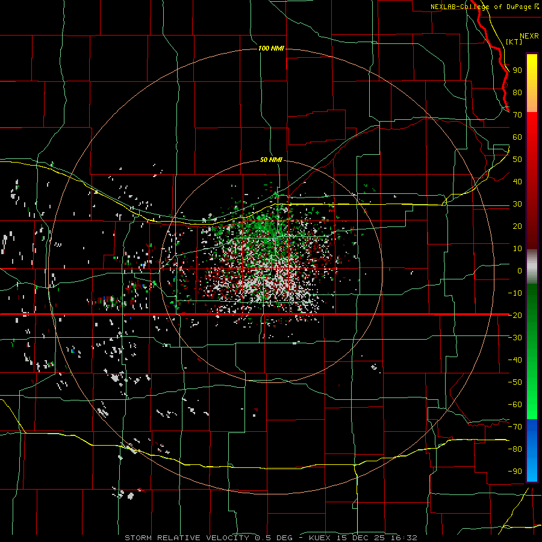Viewport: 542px width, 542px height.
Task: Click the -80 value on velocity scale
Action: [x=515, y=449]
